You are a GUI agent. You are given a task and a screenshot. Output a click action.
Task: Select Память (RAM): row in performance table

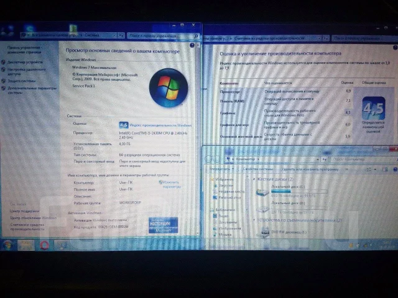pyautogui.click(x=286, y=101)
